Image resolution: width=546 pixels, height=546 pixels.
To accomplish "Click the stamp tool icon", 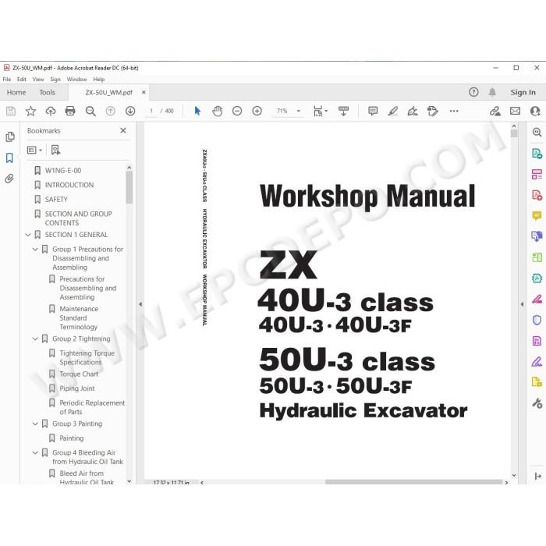I will (x=432, y=111).
